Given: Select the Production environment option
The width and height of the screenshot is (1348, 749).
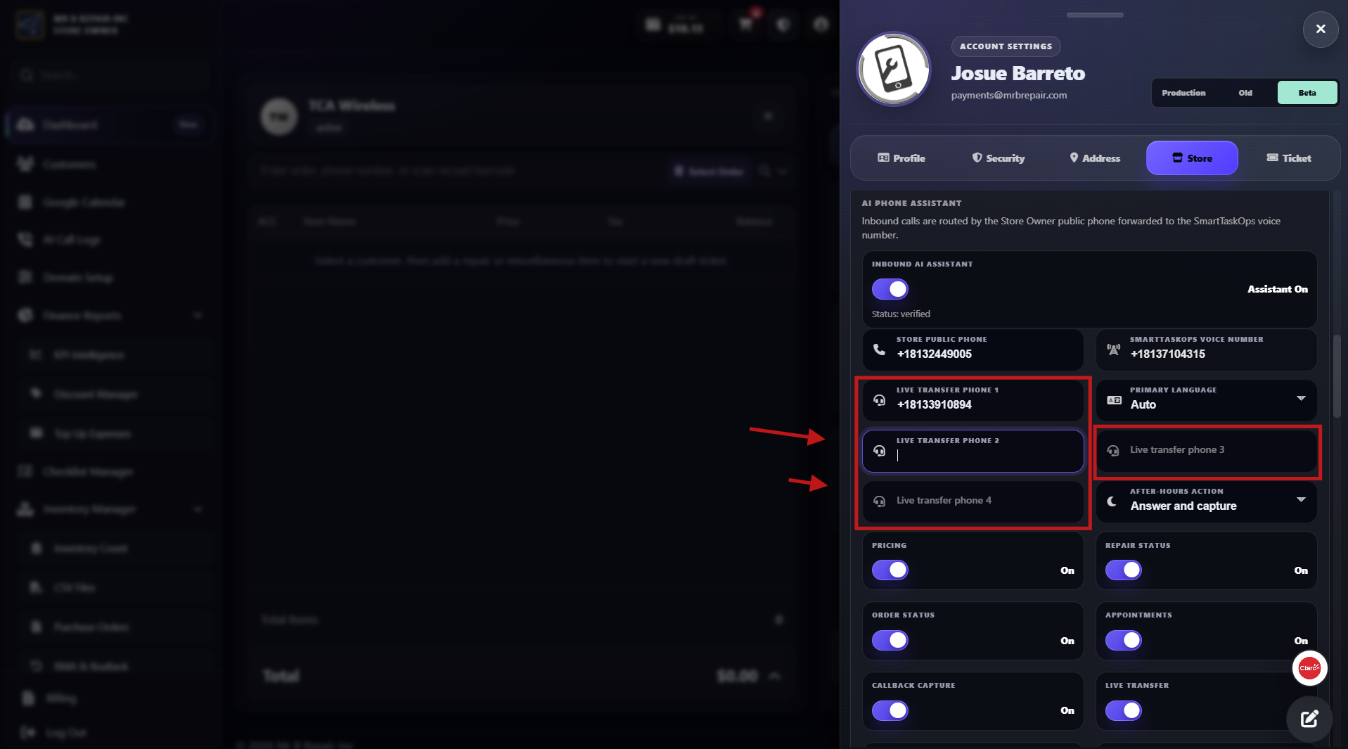Looking at the screenshot, I should pos(1183,93).
